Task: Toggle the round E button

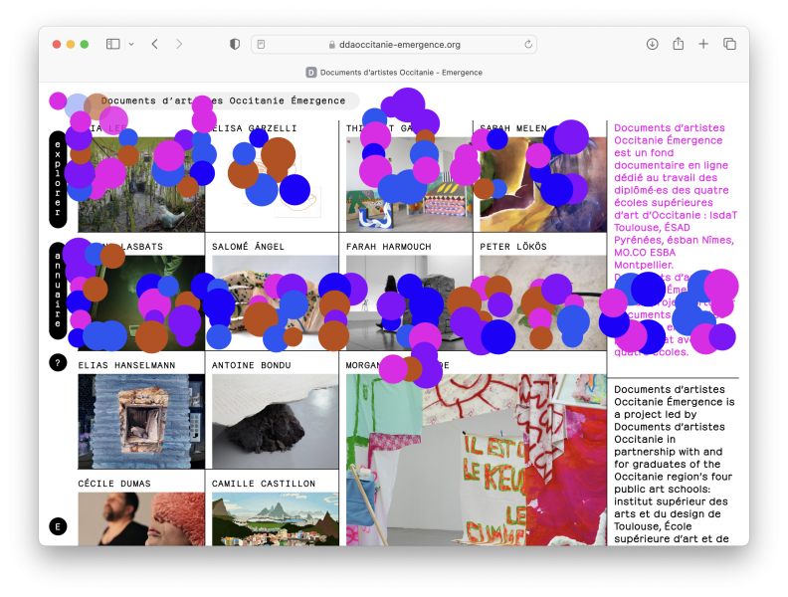Action: 58,526
